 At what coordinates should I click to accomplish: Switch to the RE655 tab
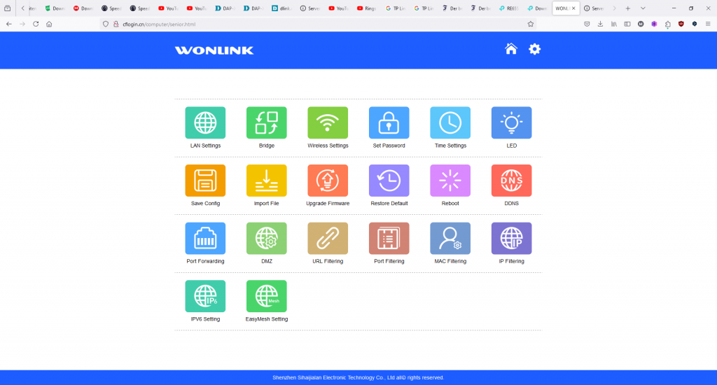tap(508, 8)
